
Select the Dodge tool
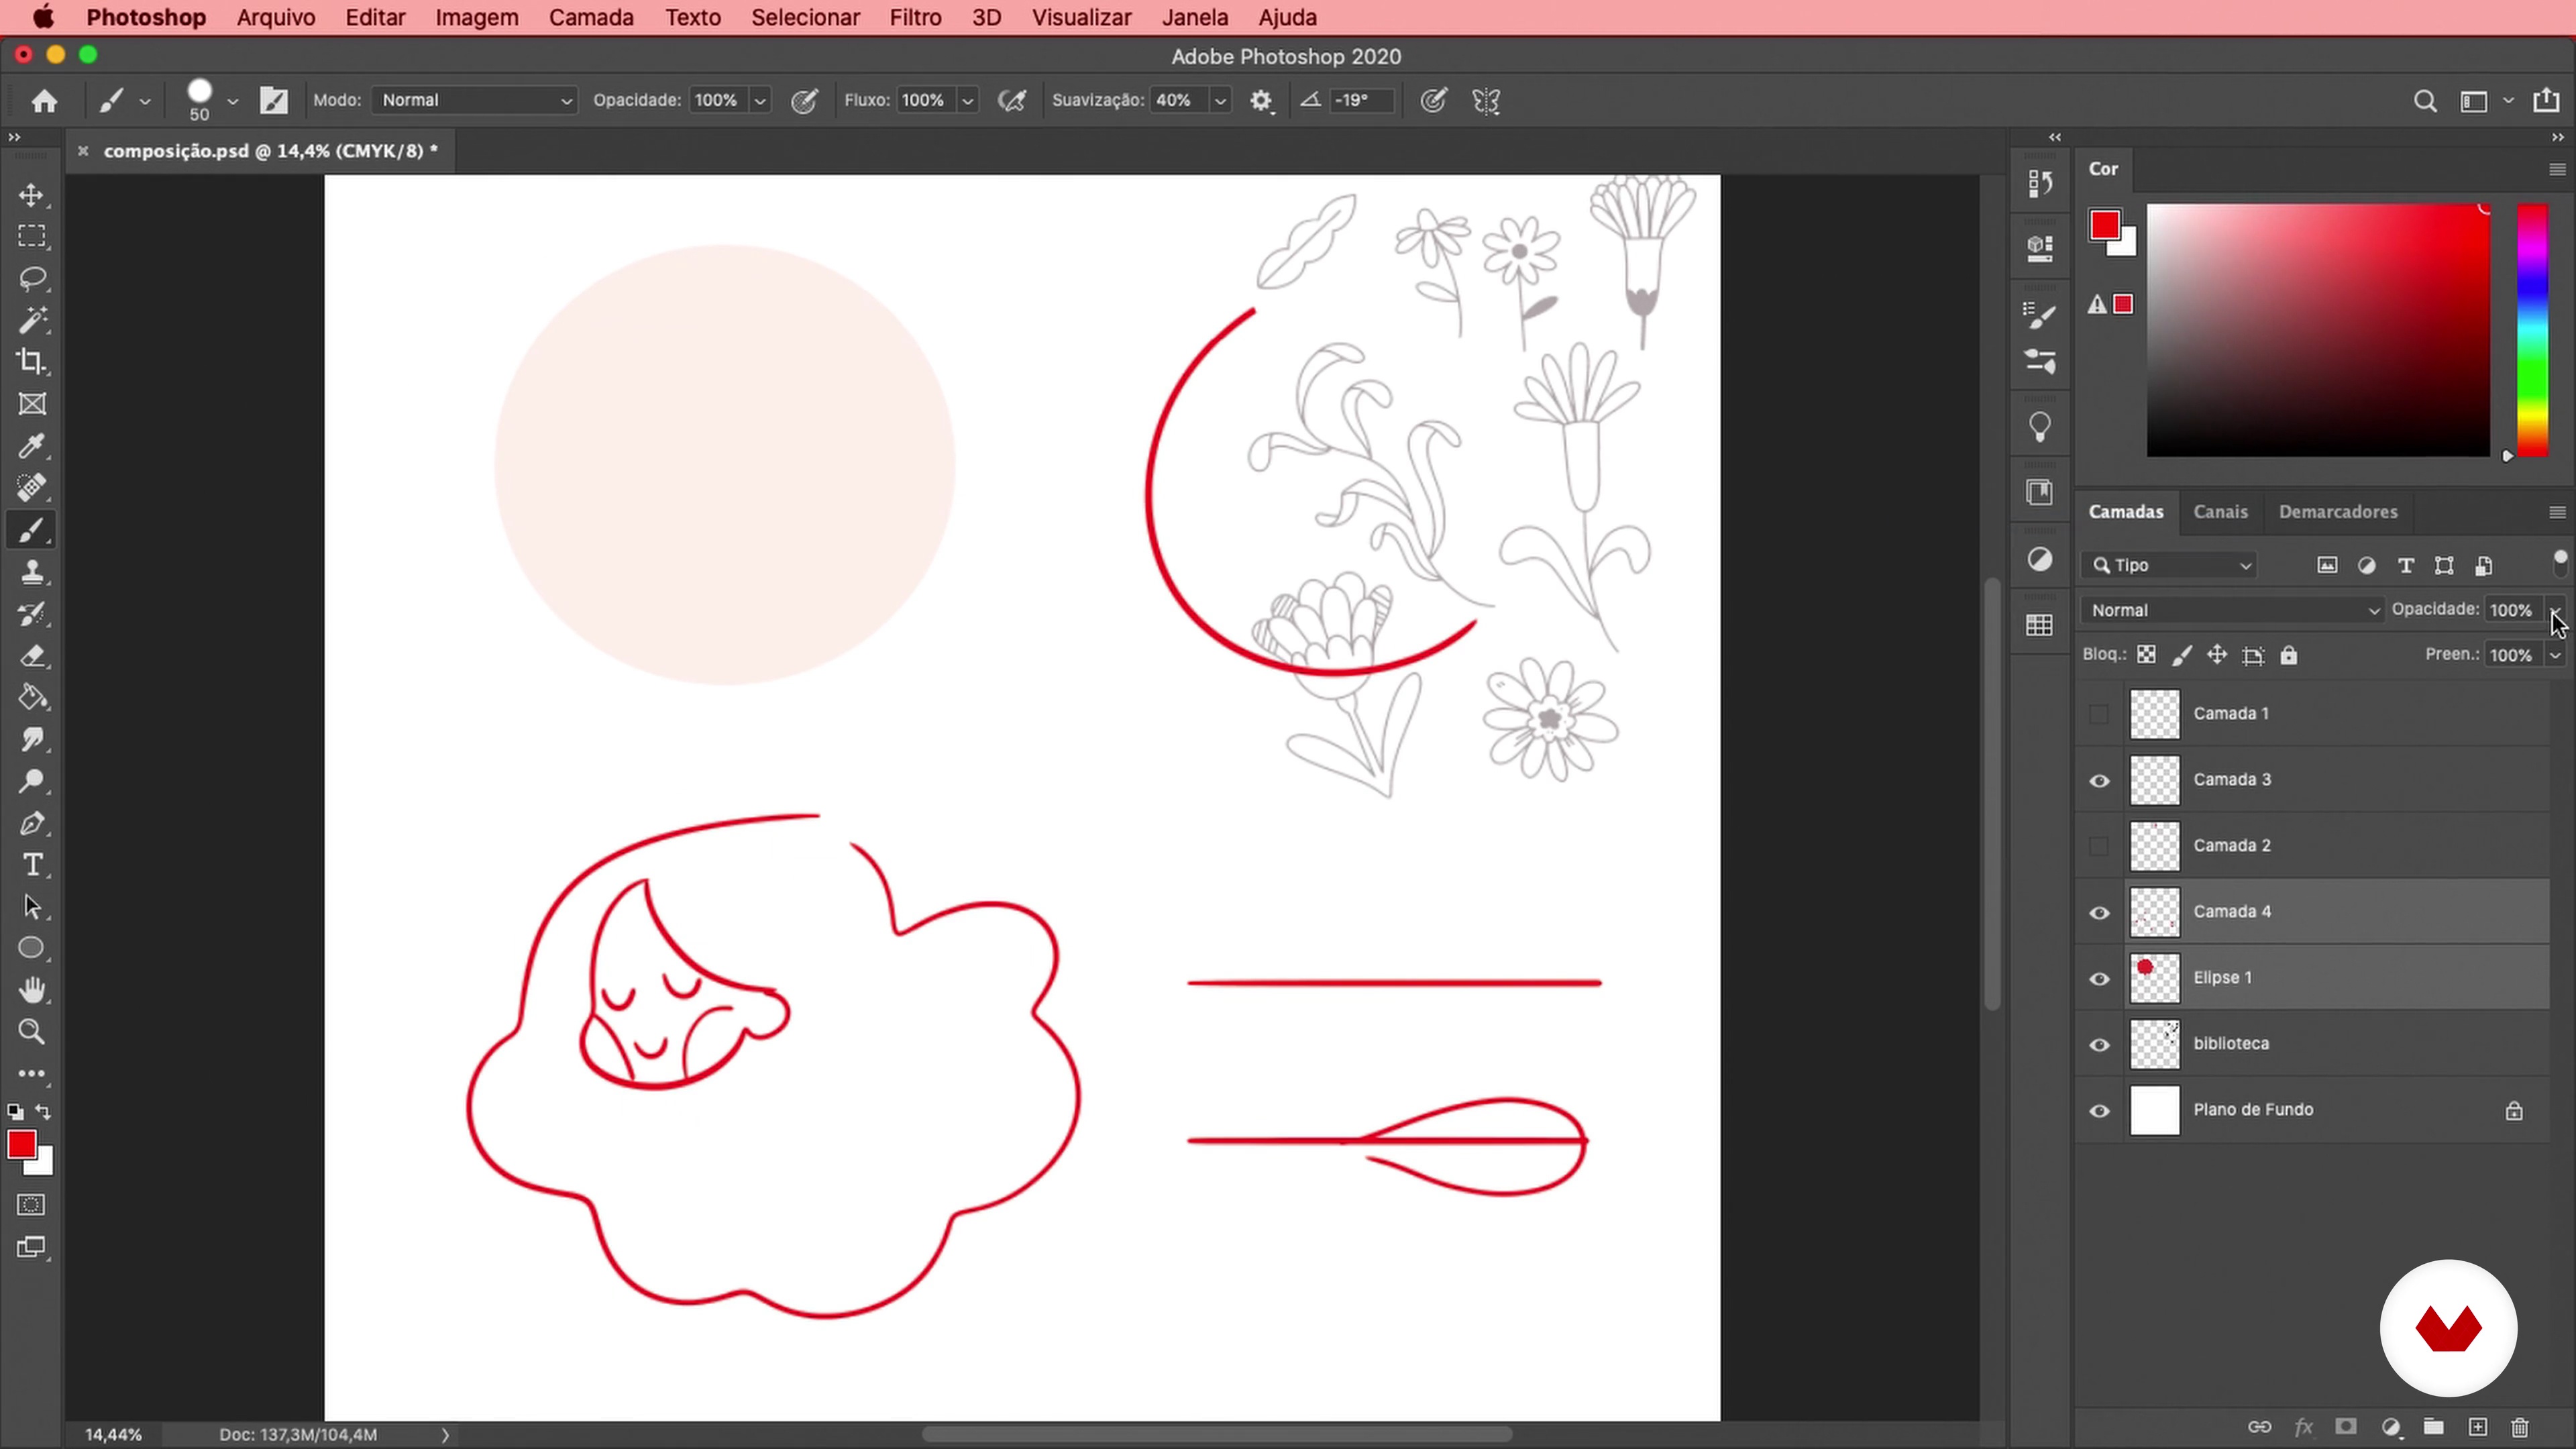32,782
